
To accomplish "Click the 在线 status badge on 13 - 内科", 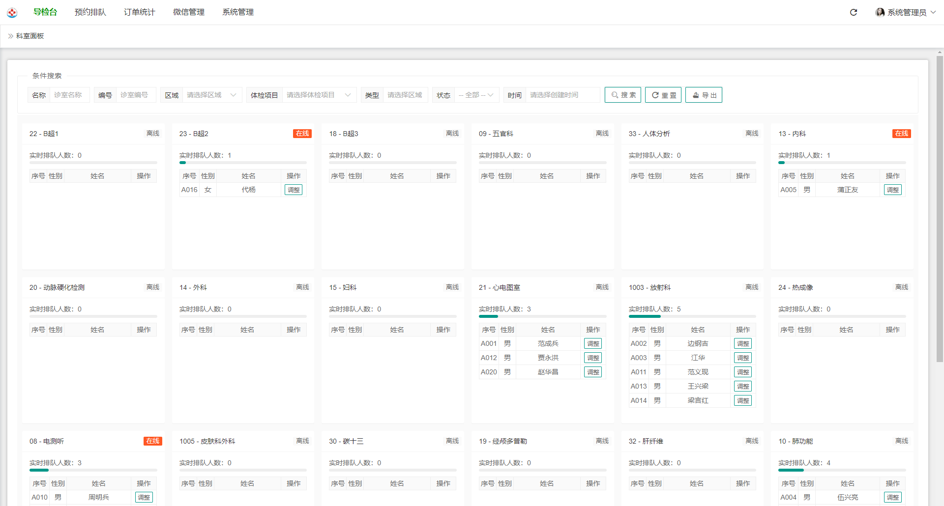I will coord(901,134).
